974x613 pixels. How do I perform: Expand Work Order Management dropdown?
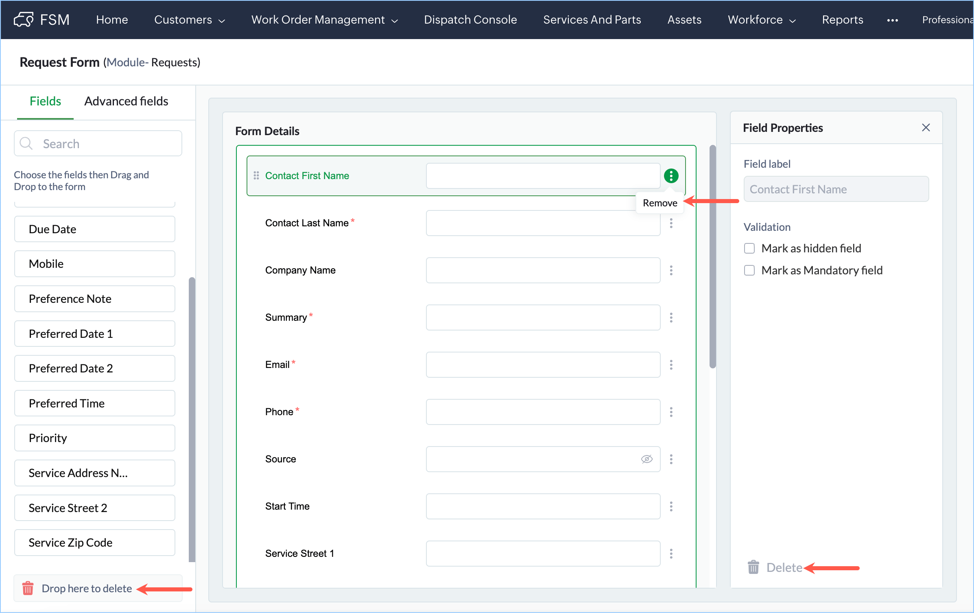point(324,20)
